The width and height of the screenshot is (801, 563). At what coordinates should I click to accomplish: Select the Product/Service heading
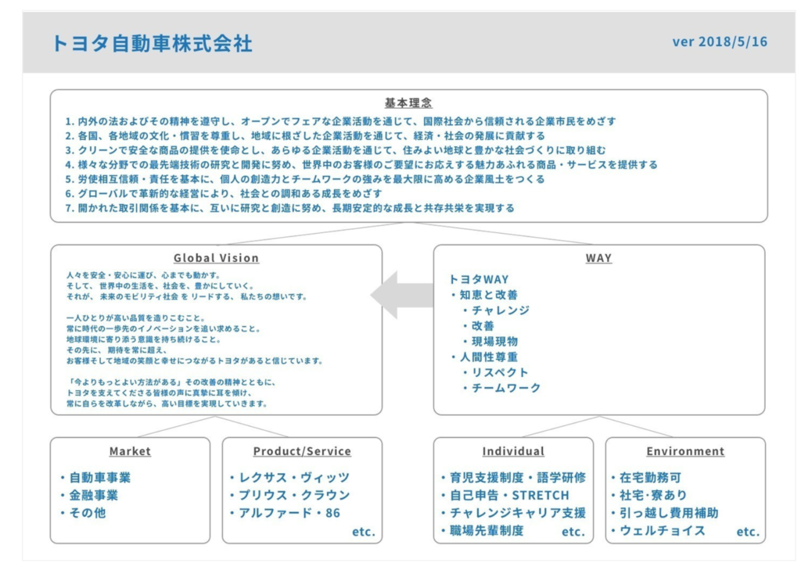coord(302,451)
